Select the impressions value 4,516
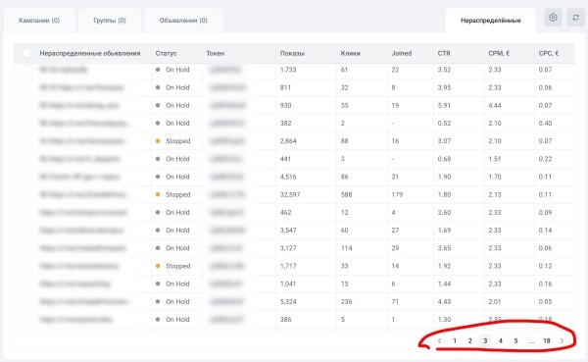The image size is (588, 362). (x=288, y=177)
